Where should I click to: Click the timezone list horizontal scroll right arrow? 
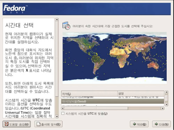click(163, 109)
